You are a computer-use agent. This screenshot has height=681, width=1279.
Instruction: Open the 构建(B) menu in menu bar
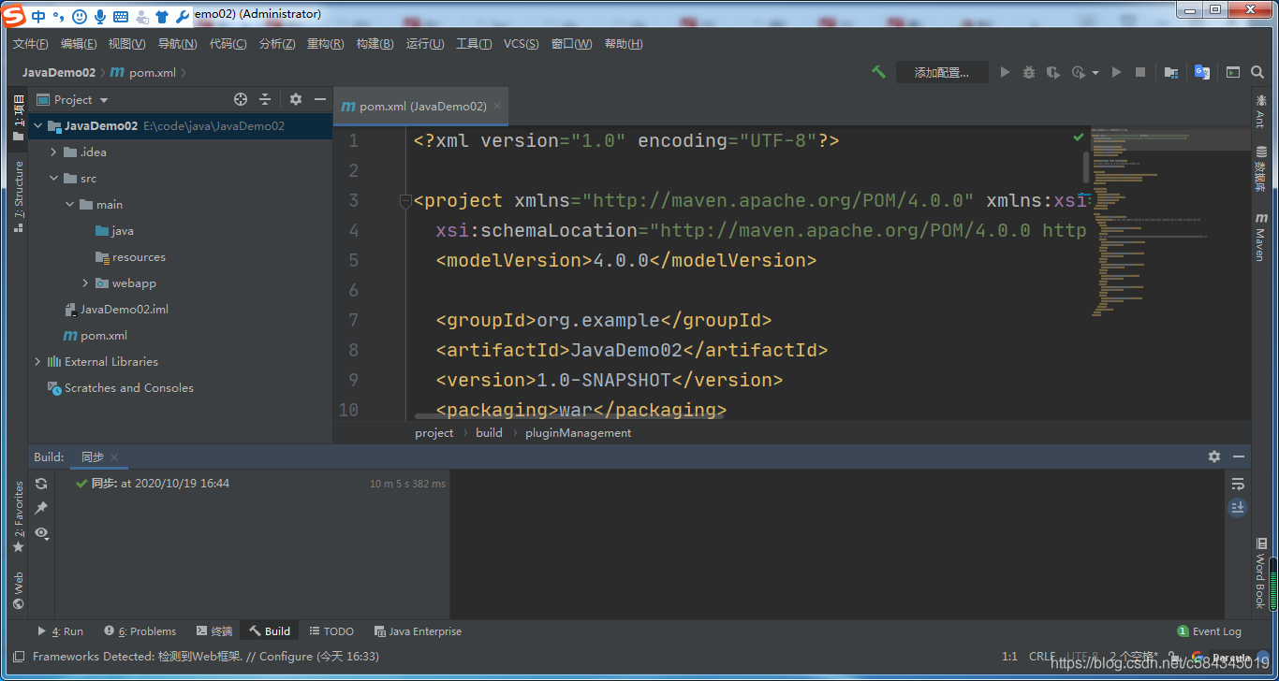pyautogui.click(x=375, y=44)
